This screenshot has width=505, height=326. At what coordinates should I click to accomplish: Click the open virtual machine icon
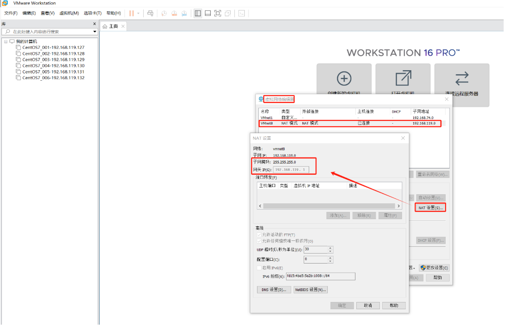coord(403,78)
